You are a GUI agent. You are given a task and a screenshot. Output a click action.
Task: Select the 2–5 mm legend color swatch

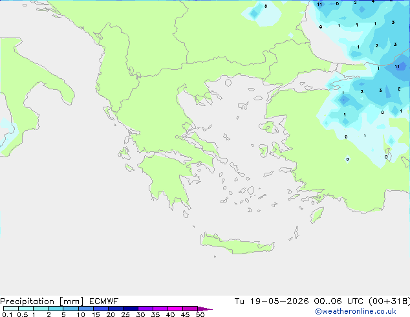[56, 309]
